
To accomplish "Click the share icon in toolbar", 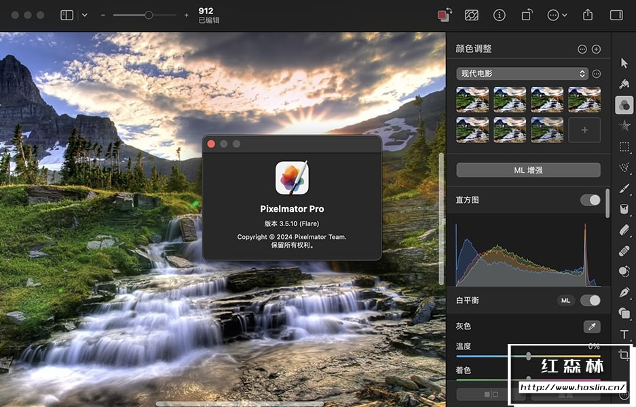I will click(x=588, y=15).
